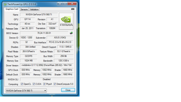This screenshot has height=102, width=181.
Task: Click the nvlddmkm driver version field
Action: (x=47, y=65)
